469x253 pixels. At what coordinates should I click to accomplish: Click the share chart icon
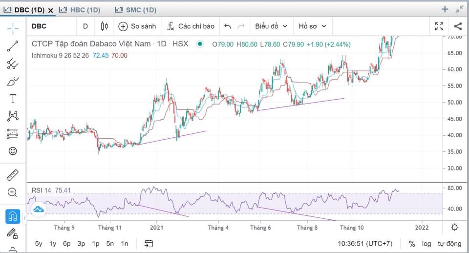[x=458, y=26]
